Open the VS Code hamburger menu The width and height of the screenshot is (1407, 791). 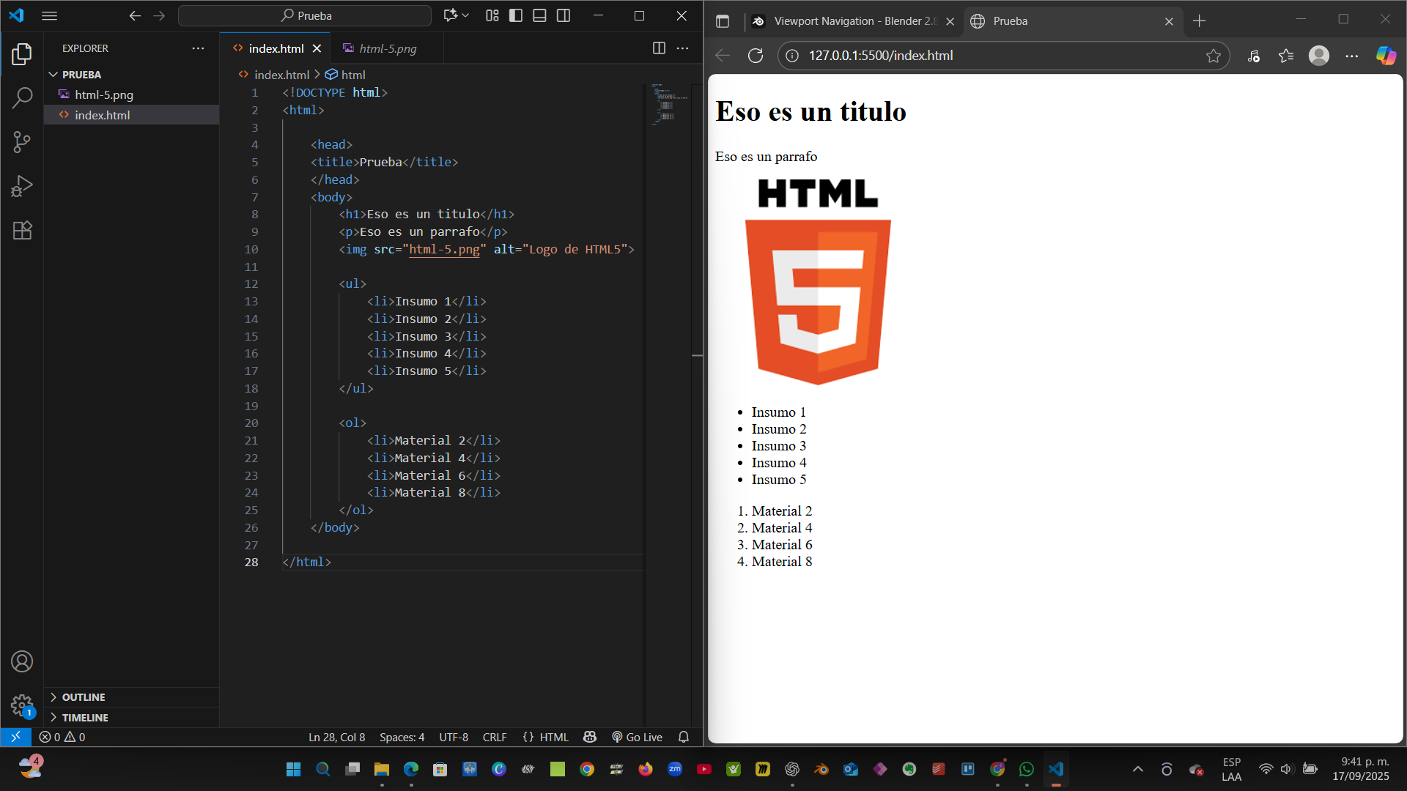[49, 15]
